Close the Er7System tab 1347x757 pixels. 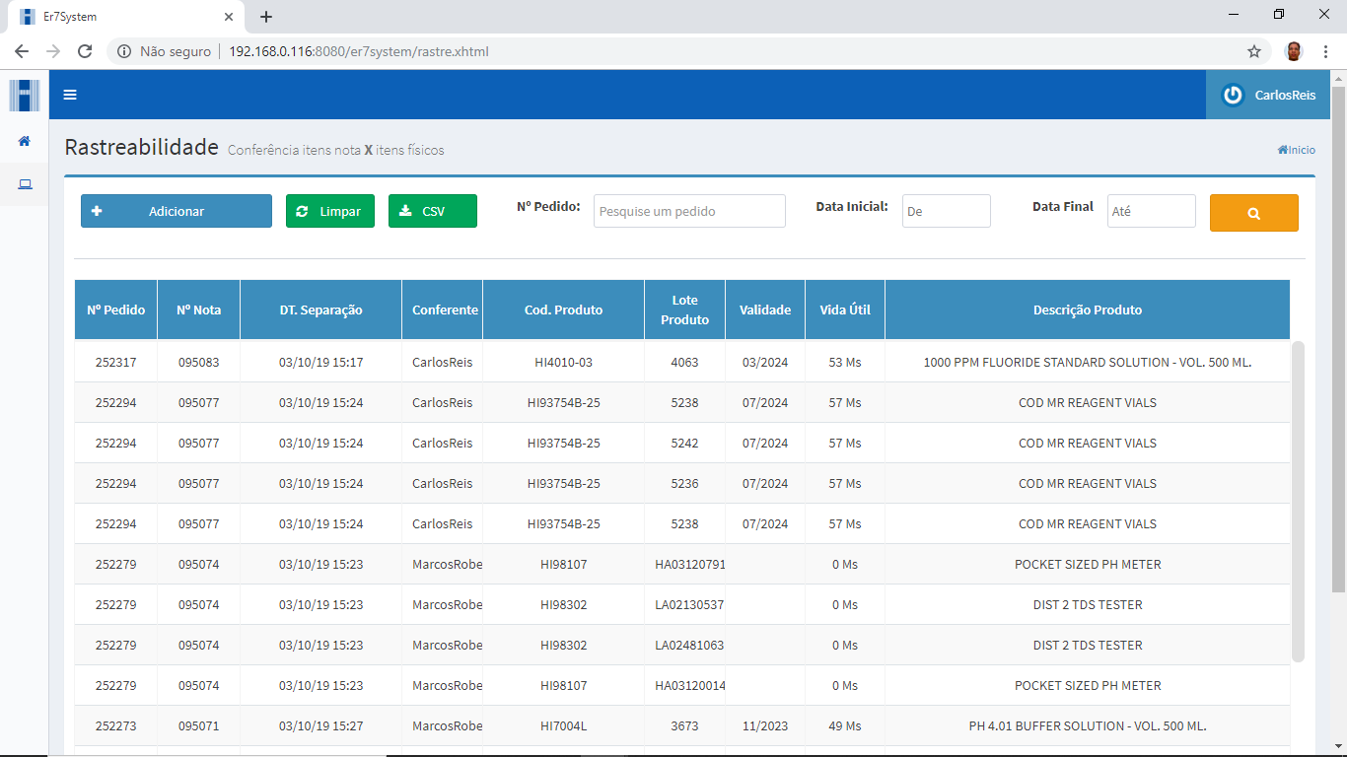[x=229, y=17]
